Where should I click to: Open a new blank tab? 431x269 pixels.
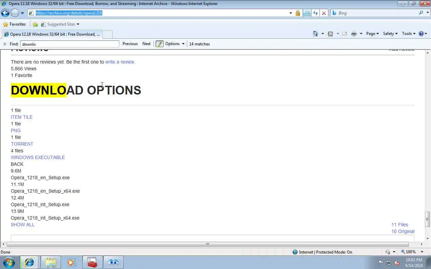point(107,34)
